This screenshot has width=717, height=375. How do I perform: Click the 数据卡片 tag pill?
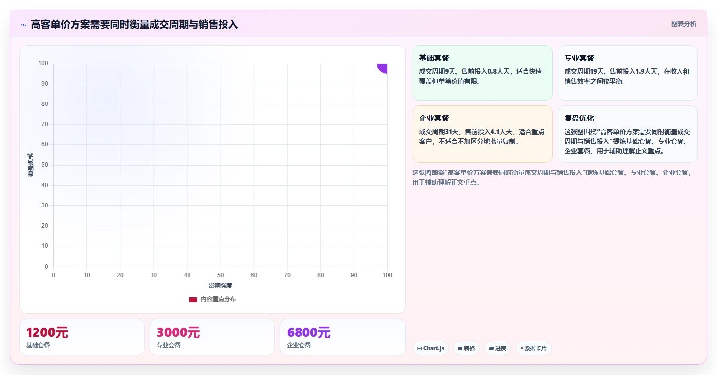pos(533,348)
